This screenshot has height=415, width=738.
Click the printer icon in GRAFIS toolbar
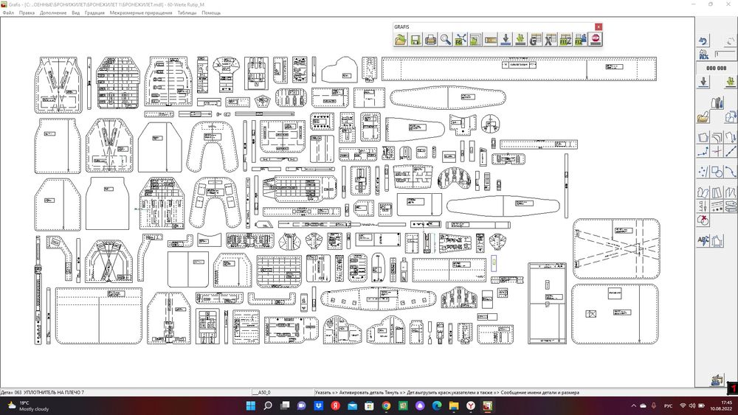430,39
